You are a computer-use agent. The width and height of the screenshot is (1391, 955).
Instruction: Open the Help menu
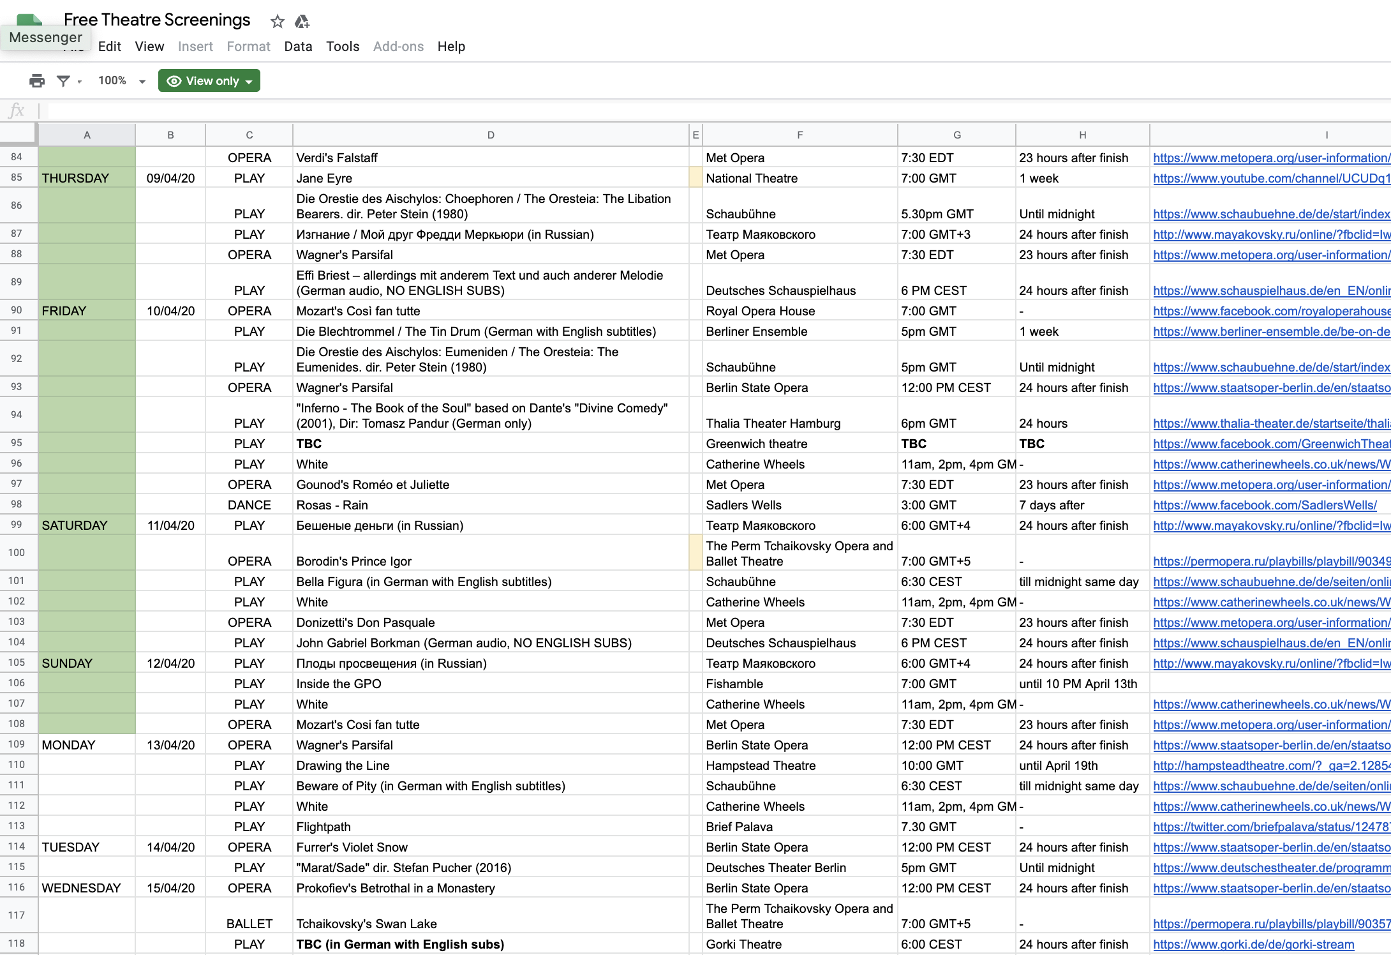pos(451,47)
